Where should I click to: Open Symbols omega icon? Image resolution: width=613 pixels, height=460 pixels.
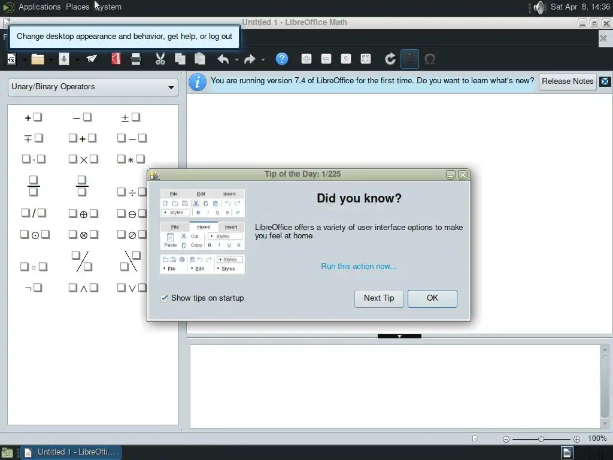click(x=430, y=59)
